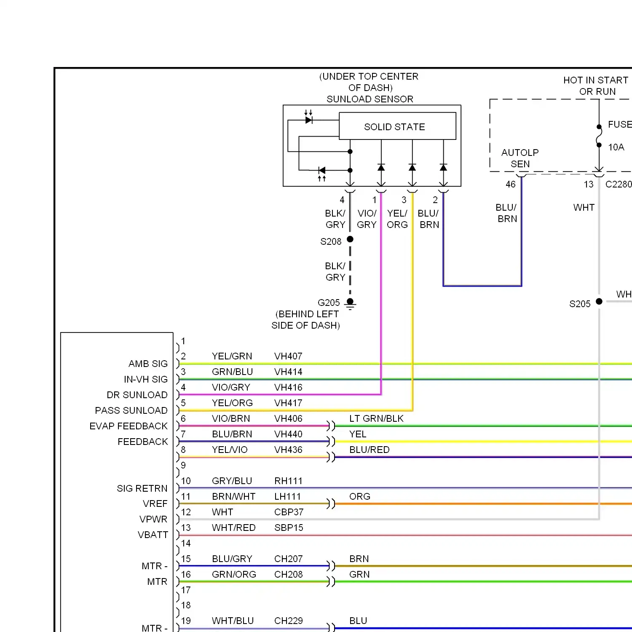
Task: Click the GRY/BLU wire color label
Action: click(x=232, y=481)
